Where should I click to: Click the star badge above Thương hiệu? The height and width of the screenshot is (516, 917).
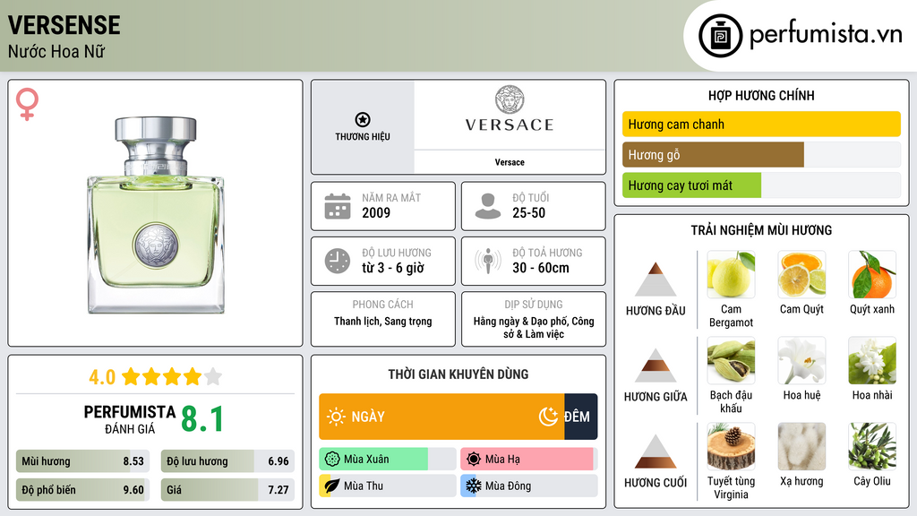362,120
